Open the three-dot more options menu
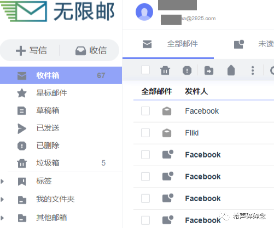This screenshot has height=228, width=274. (x=253, y=71)
